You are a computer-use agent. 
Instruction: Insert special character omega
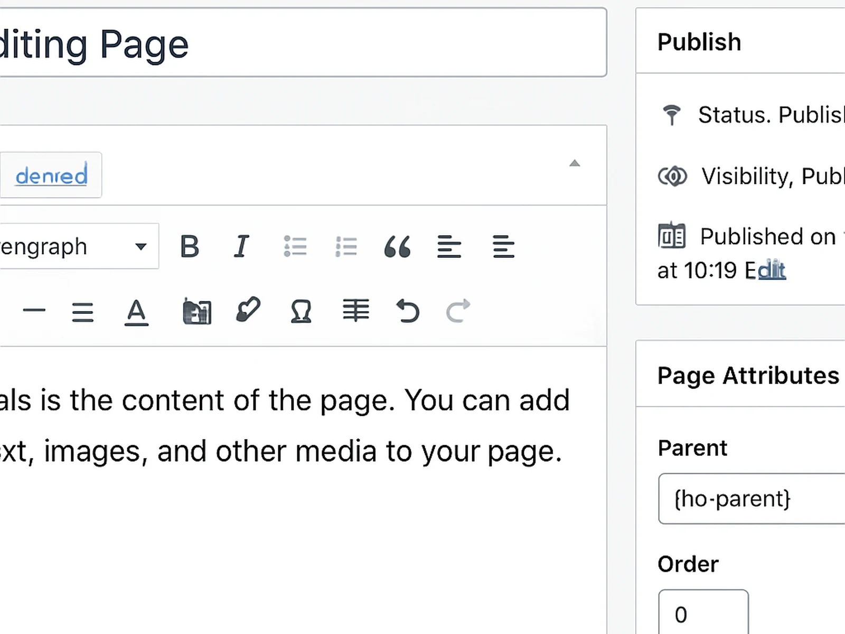301,311
